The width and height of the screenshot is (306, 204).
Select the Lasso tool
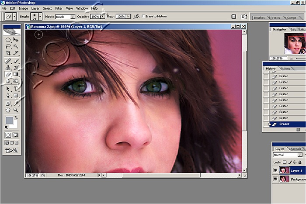pyautogui.click(x=8, y=46)
